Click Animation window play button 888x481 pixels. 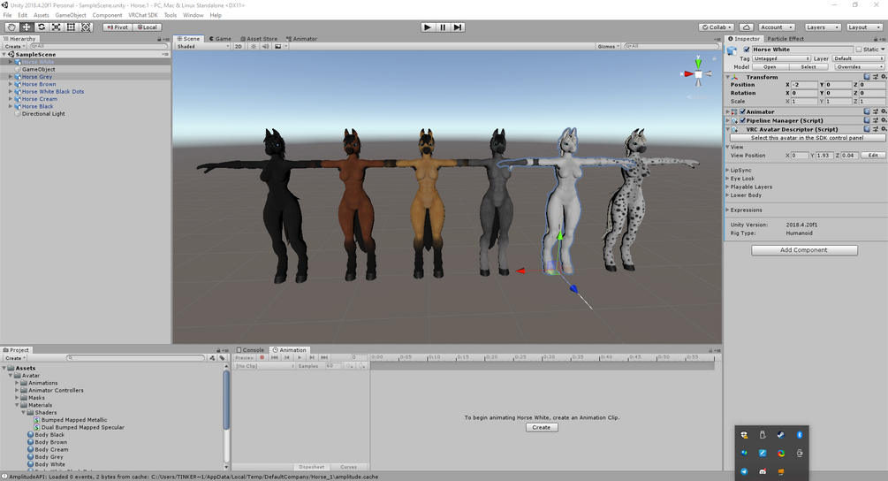click(x=300, y=357)
